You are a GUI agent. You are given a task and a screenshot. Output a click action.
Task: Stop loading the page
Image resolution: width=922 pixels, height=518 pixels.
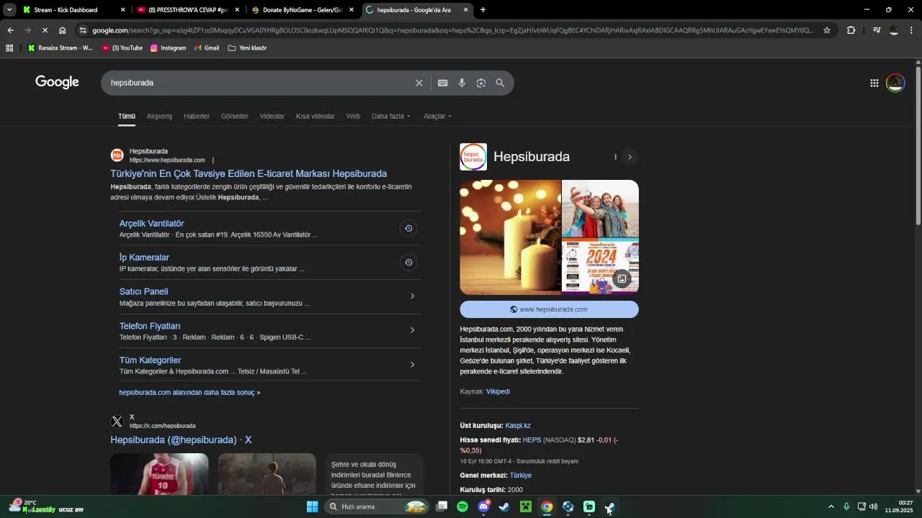click(x=44, y=30)
